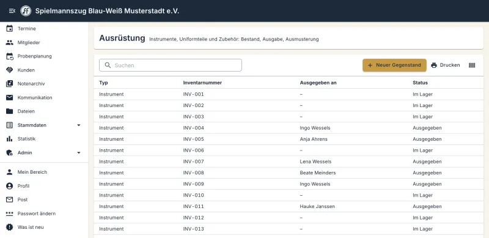Click the magnifier icon in search box
The height and width of the screenshot is (238, 489).
(x=108, y=65)
